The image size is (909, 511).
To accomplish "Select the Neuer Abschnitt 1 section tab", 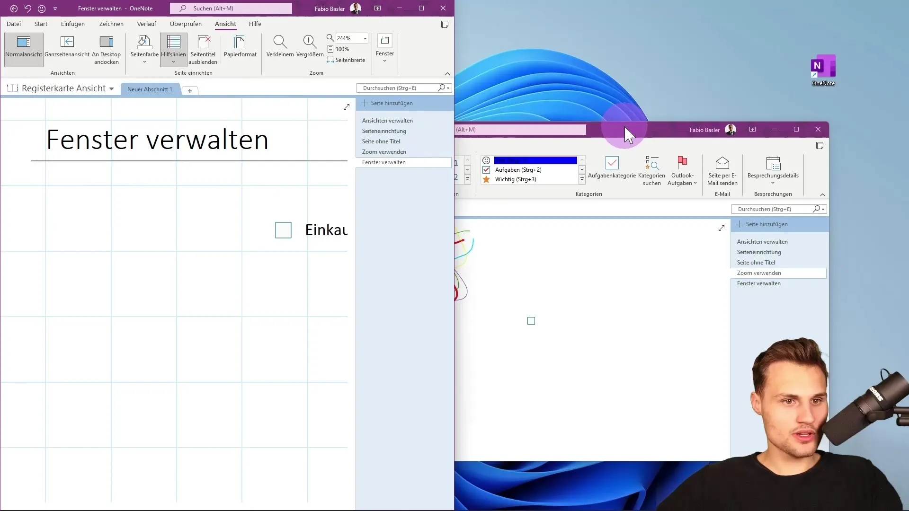I will point(150,89).
